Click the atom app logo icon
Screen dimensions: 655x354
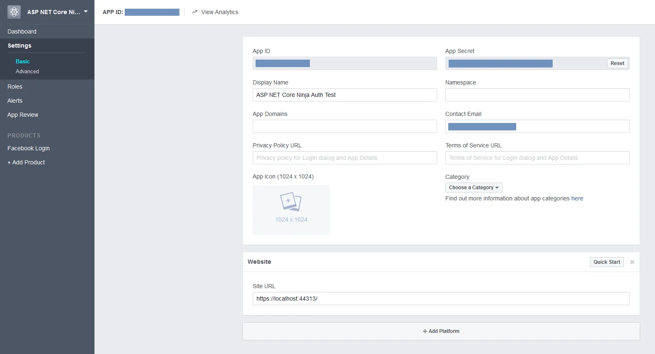click(14, 12)
